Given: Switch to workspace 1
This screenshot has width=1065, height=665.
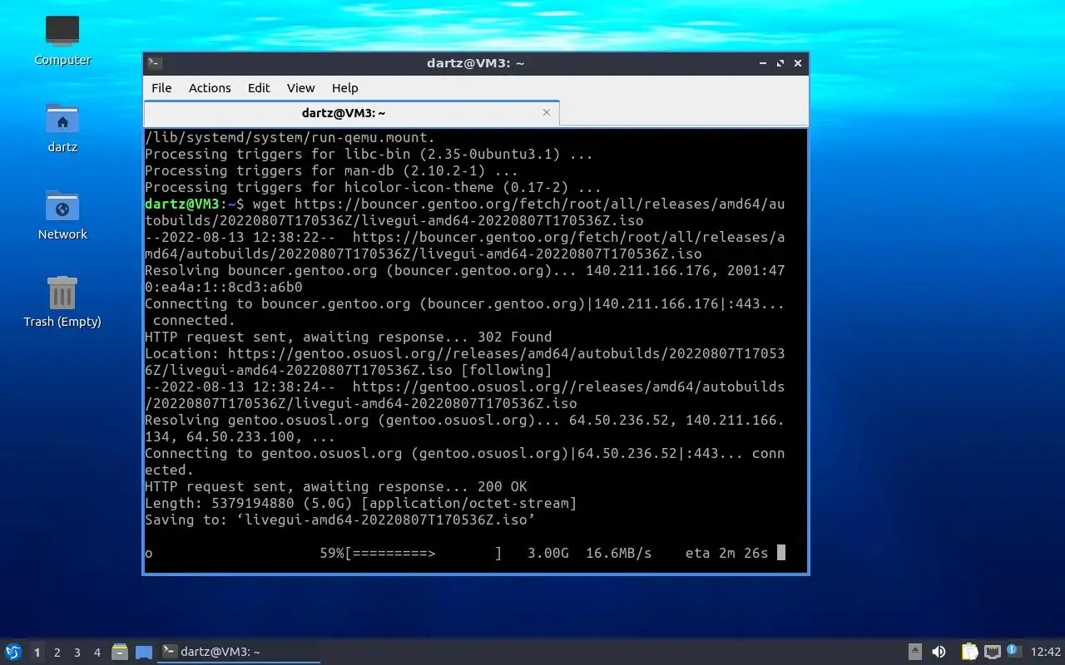Looking at the screenshot, I should pos(37,653).
